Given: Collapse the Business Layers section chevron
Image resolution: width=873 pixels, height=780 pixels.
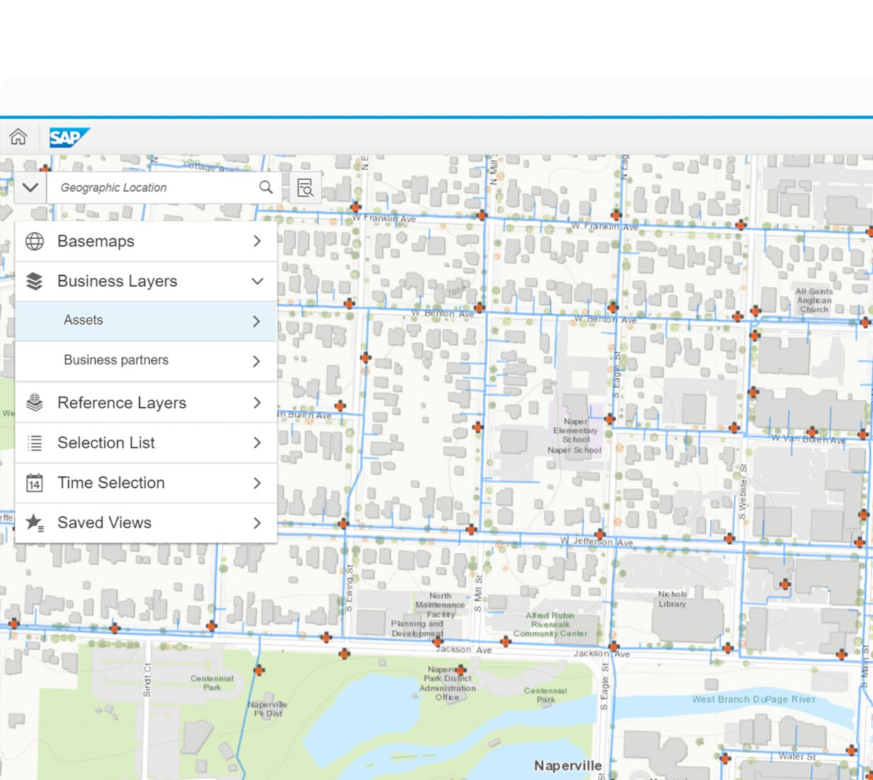Looking at the screenshot, I should (x=257, y=282).
